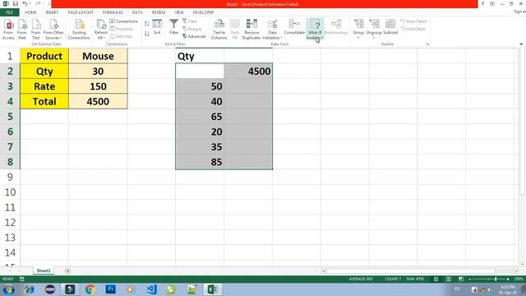Switch to Page Layout view in status bar
This screenshot has width=526, height=296.
click(449, 280)
